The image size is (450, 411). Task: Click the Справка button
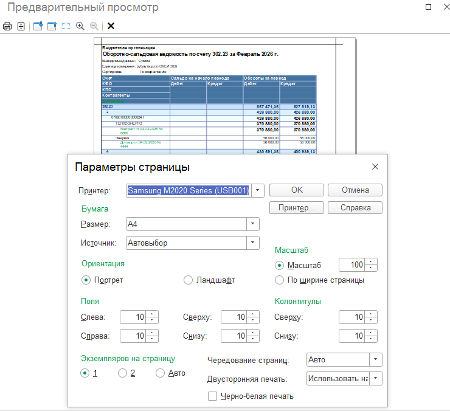point(355,207)
